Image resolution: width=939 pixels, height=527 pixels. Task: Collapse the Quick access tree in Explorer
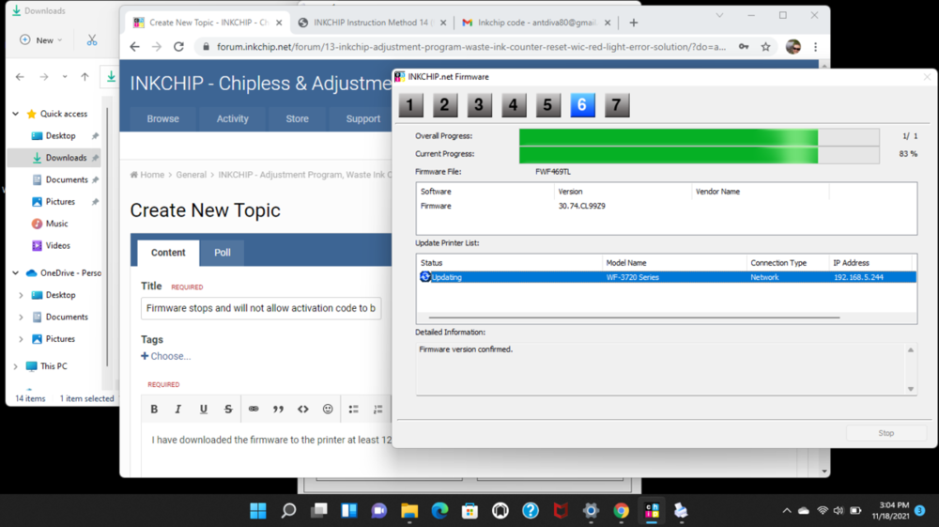pos(16,114)
